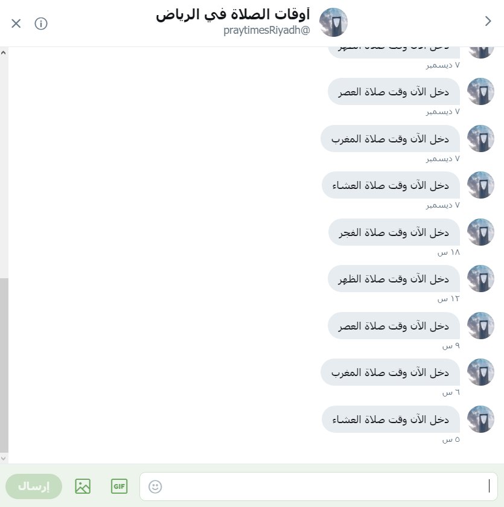504x507 pixels.
Task: Click avatar beside 7 December Isha message
Action: tap(480, 185)
